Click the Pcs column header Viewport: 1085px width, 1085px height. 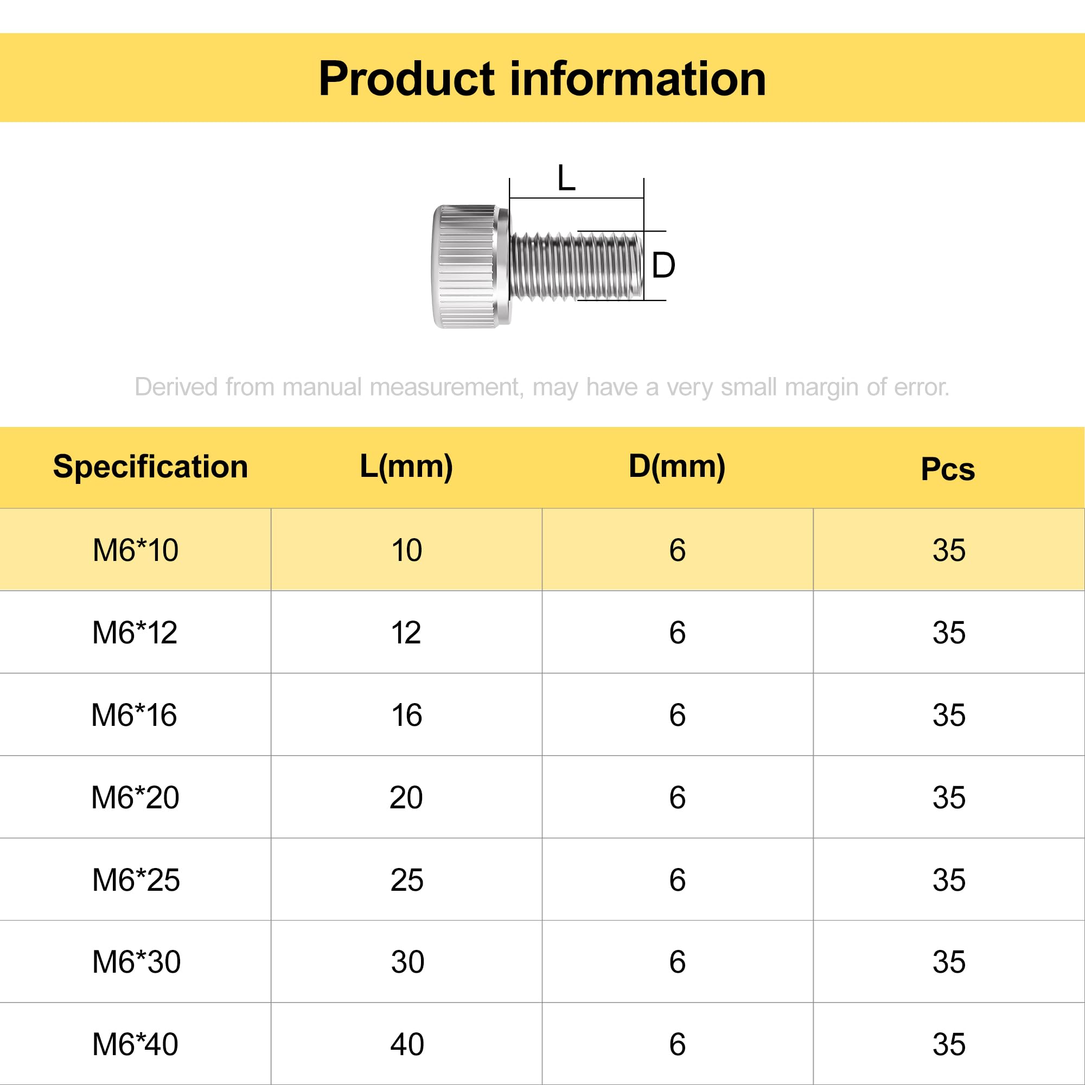click(948, 469)
